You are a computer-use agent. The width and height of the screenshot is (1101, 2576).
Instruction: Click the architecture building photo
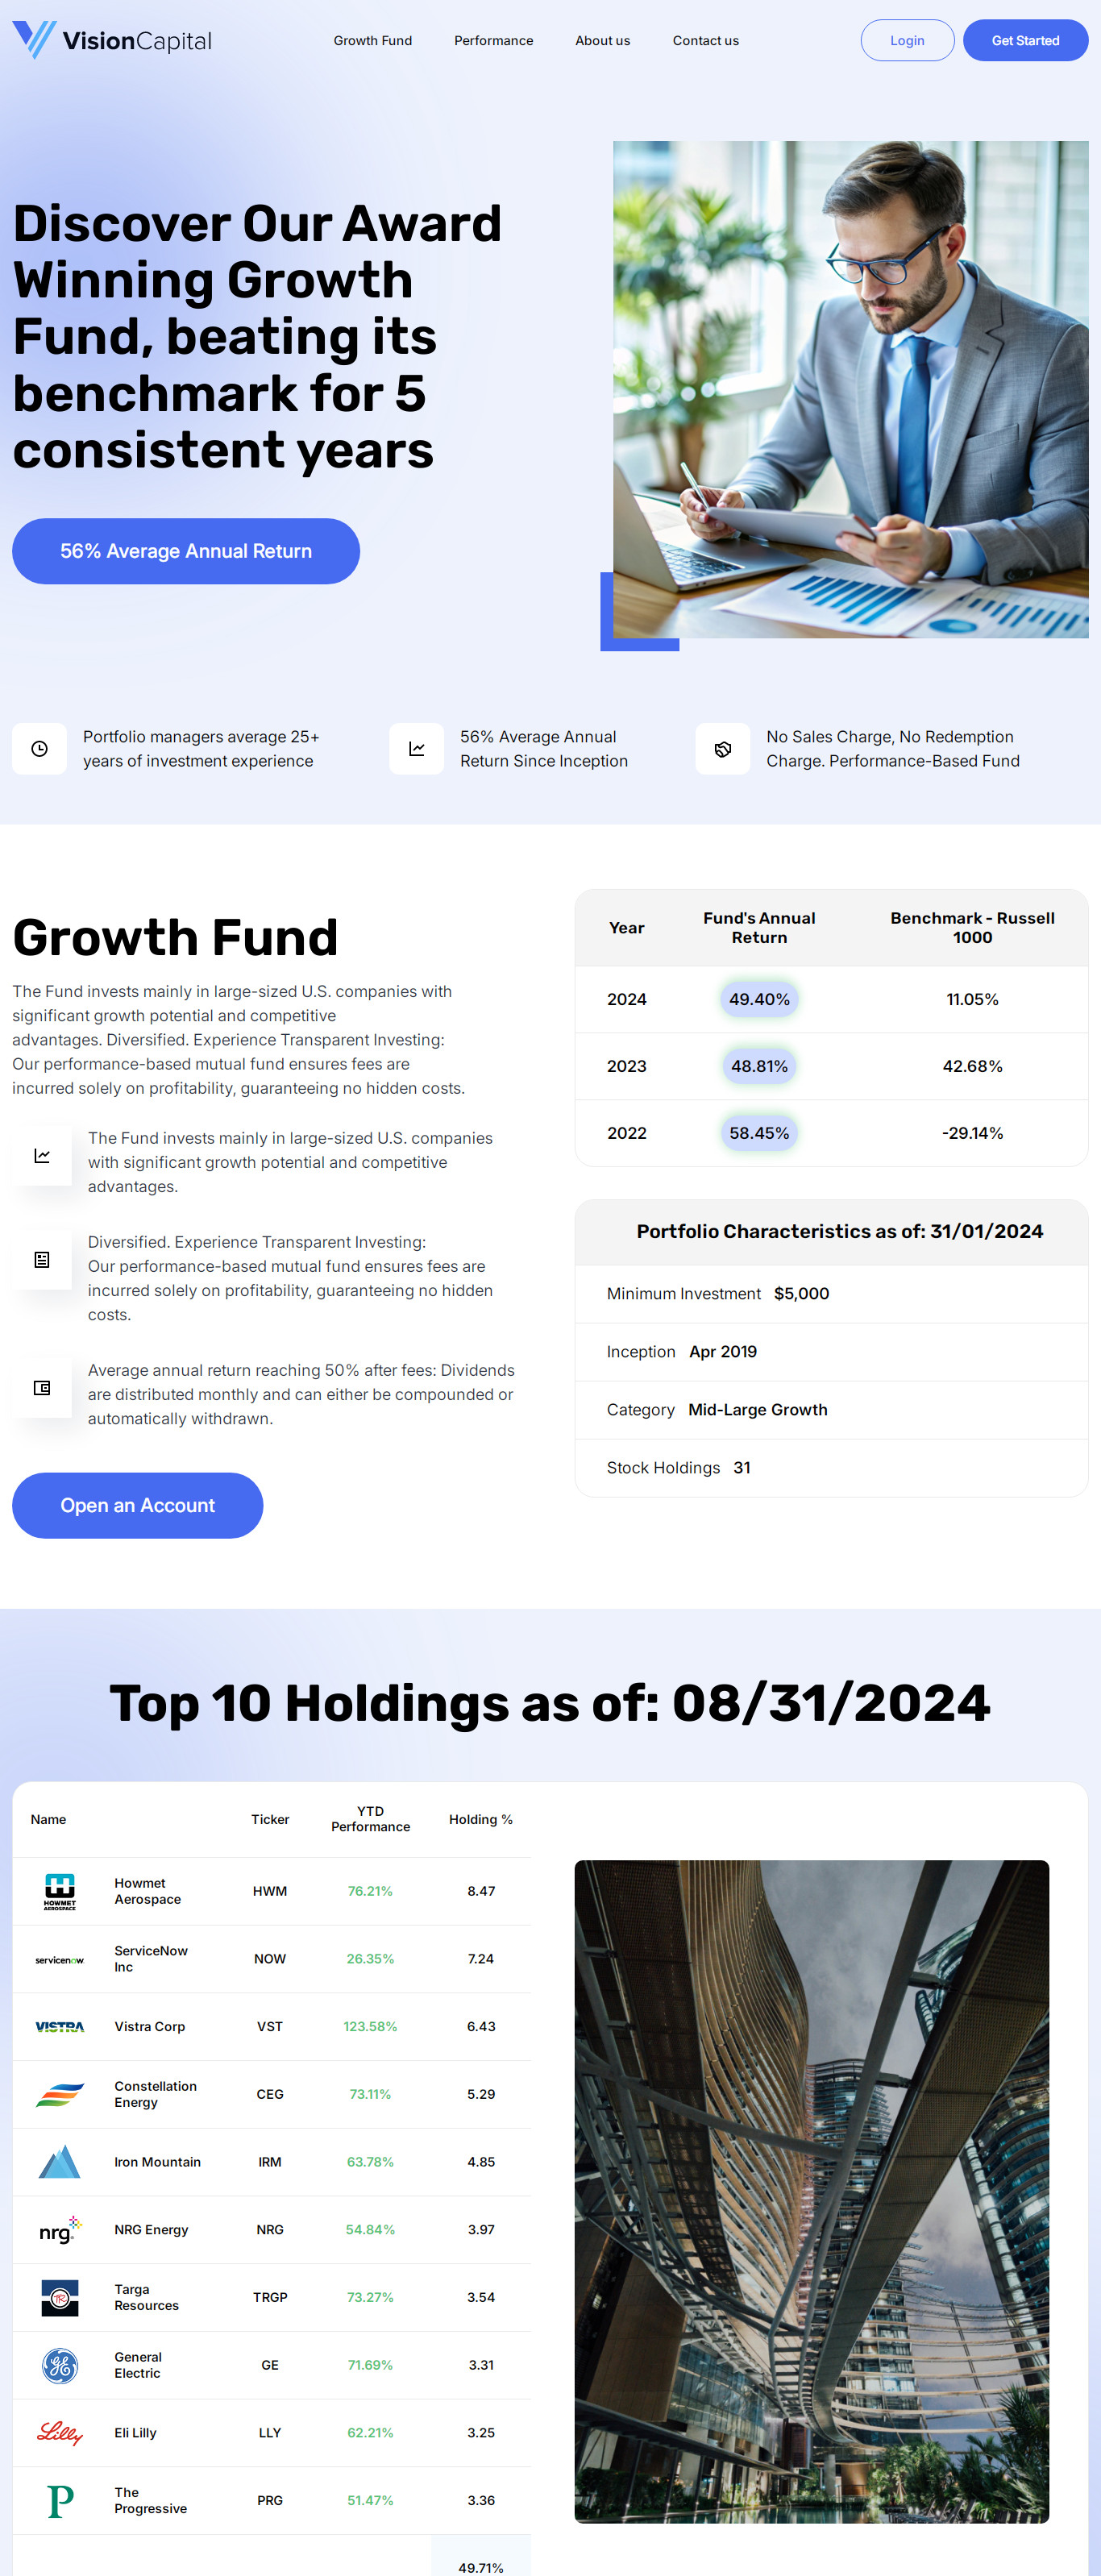[811, 2191]
